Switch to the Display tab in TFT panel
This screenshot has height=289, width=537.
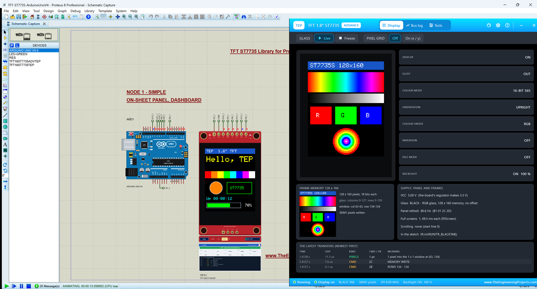click(x=391, y=25)
